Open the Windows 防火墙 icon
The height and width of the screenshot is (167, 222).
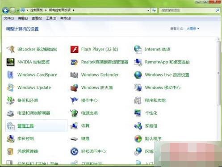tap(74, 88)
